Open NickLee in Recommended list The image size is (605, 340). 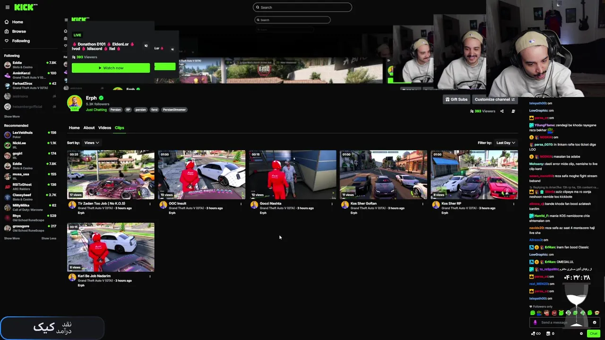coord(30,145)
